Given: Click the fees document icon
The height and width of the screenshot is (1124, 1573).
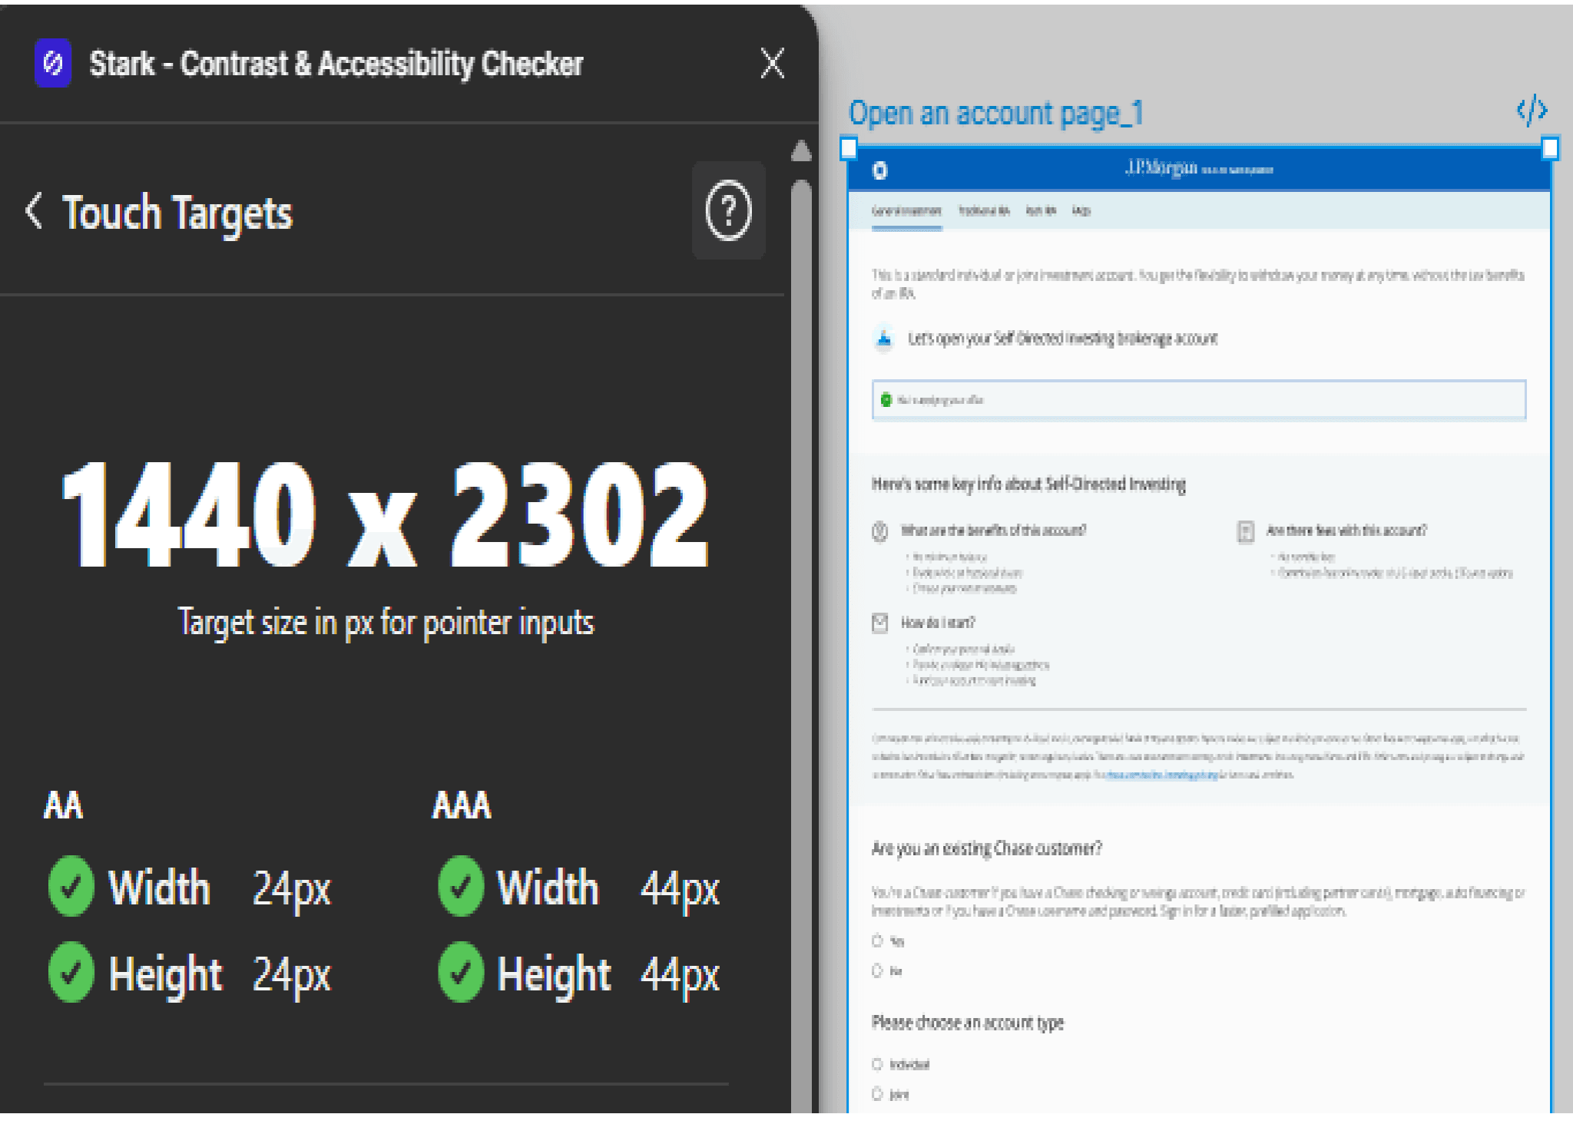Looking at the screenshot, I should (x=1245, y=531).
